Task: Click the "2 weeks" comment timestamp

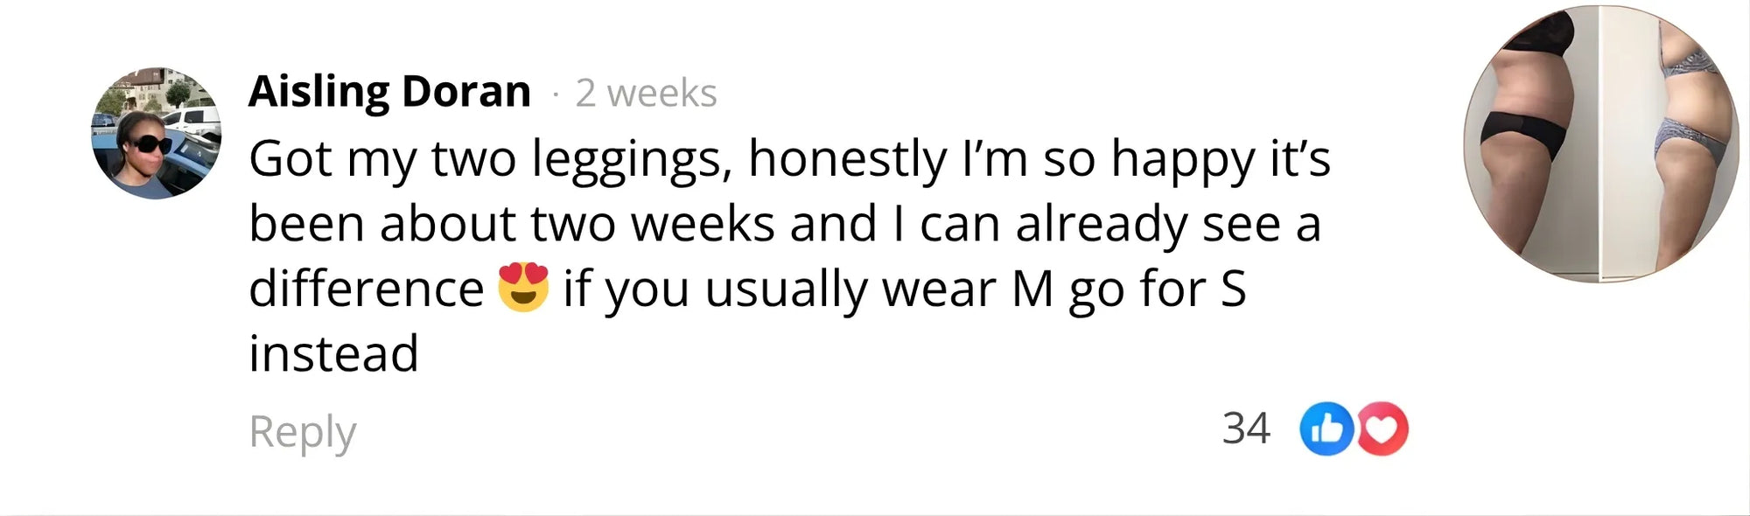Action: pos(646,93)
